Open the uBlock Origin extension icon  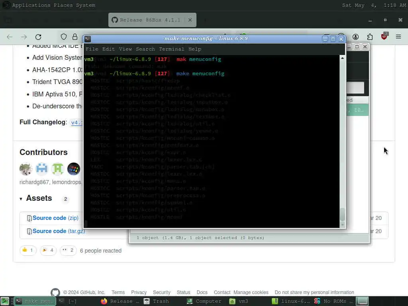(x=384, y=36)
